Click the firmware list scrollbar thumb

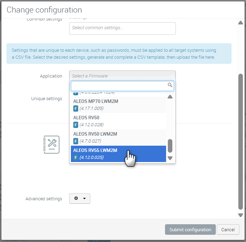pos(170,146)
